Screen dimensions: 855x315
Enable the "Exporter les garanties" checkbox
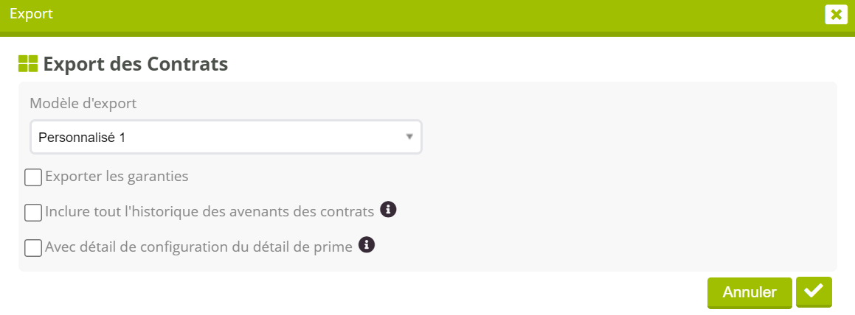click(x=33, y=177)
